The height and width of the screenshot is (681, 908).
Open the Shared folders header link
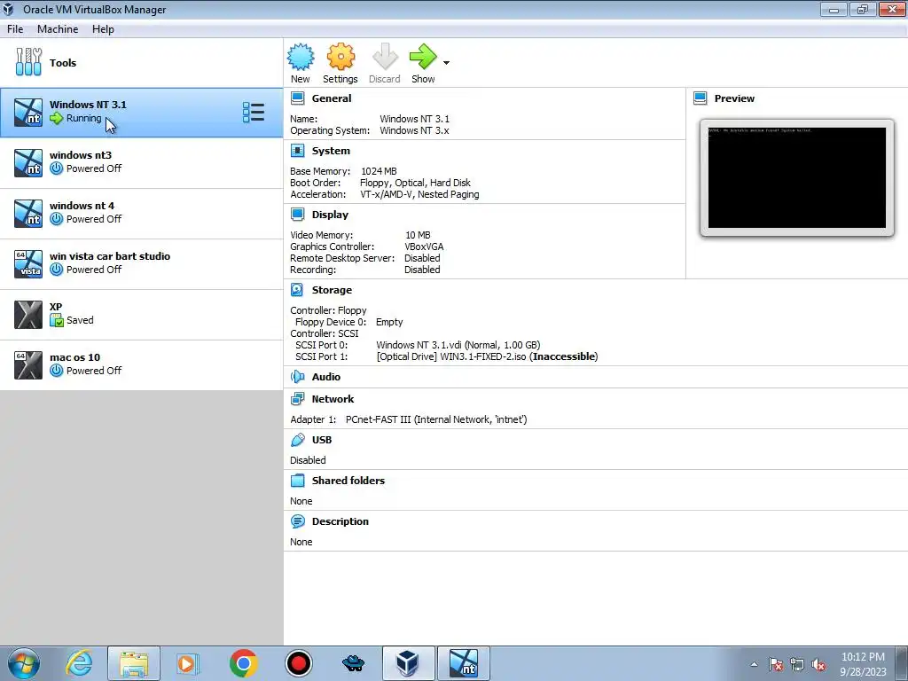(x=348, y=480)
